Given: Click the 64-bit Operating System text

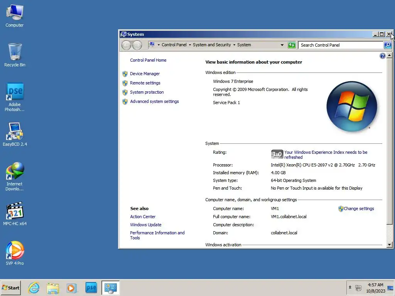Looking at the screenshot, I should (x=294, y=180).
